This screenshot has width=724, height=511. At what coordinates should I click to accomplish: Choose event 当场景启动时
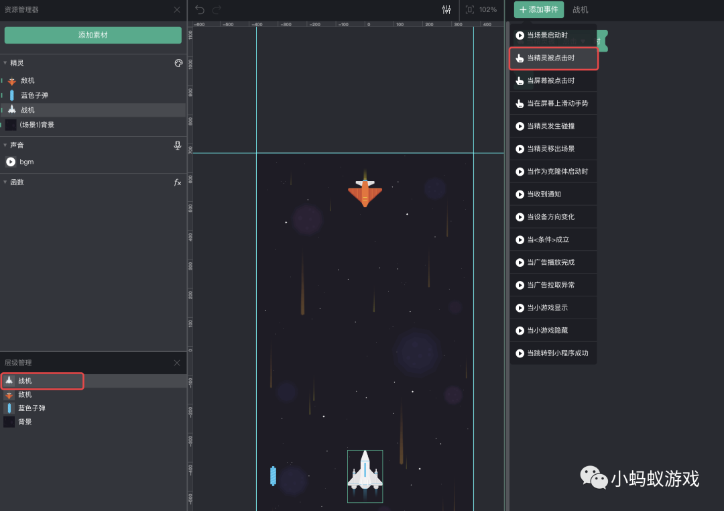(553, 35)
